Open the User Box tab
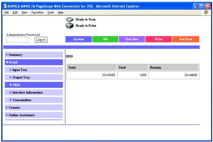This screenshot has height=142, width=213. click(x=132, y=39)
